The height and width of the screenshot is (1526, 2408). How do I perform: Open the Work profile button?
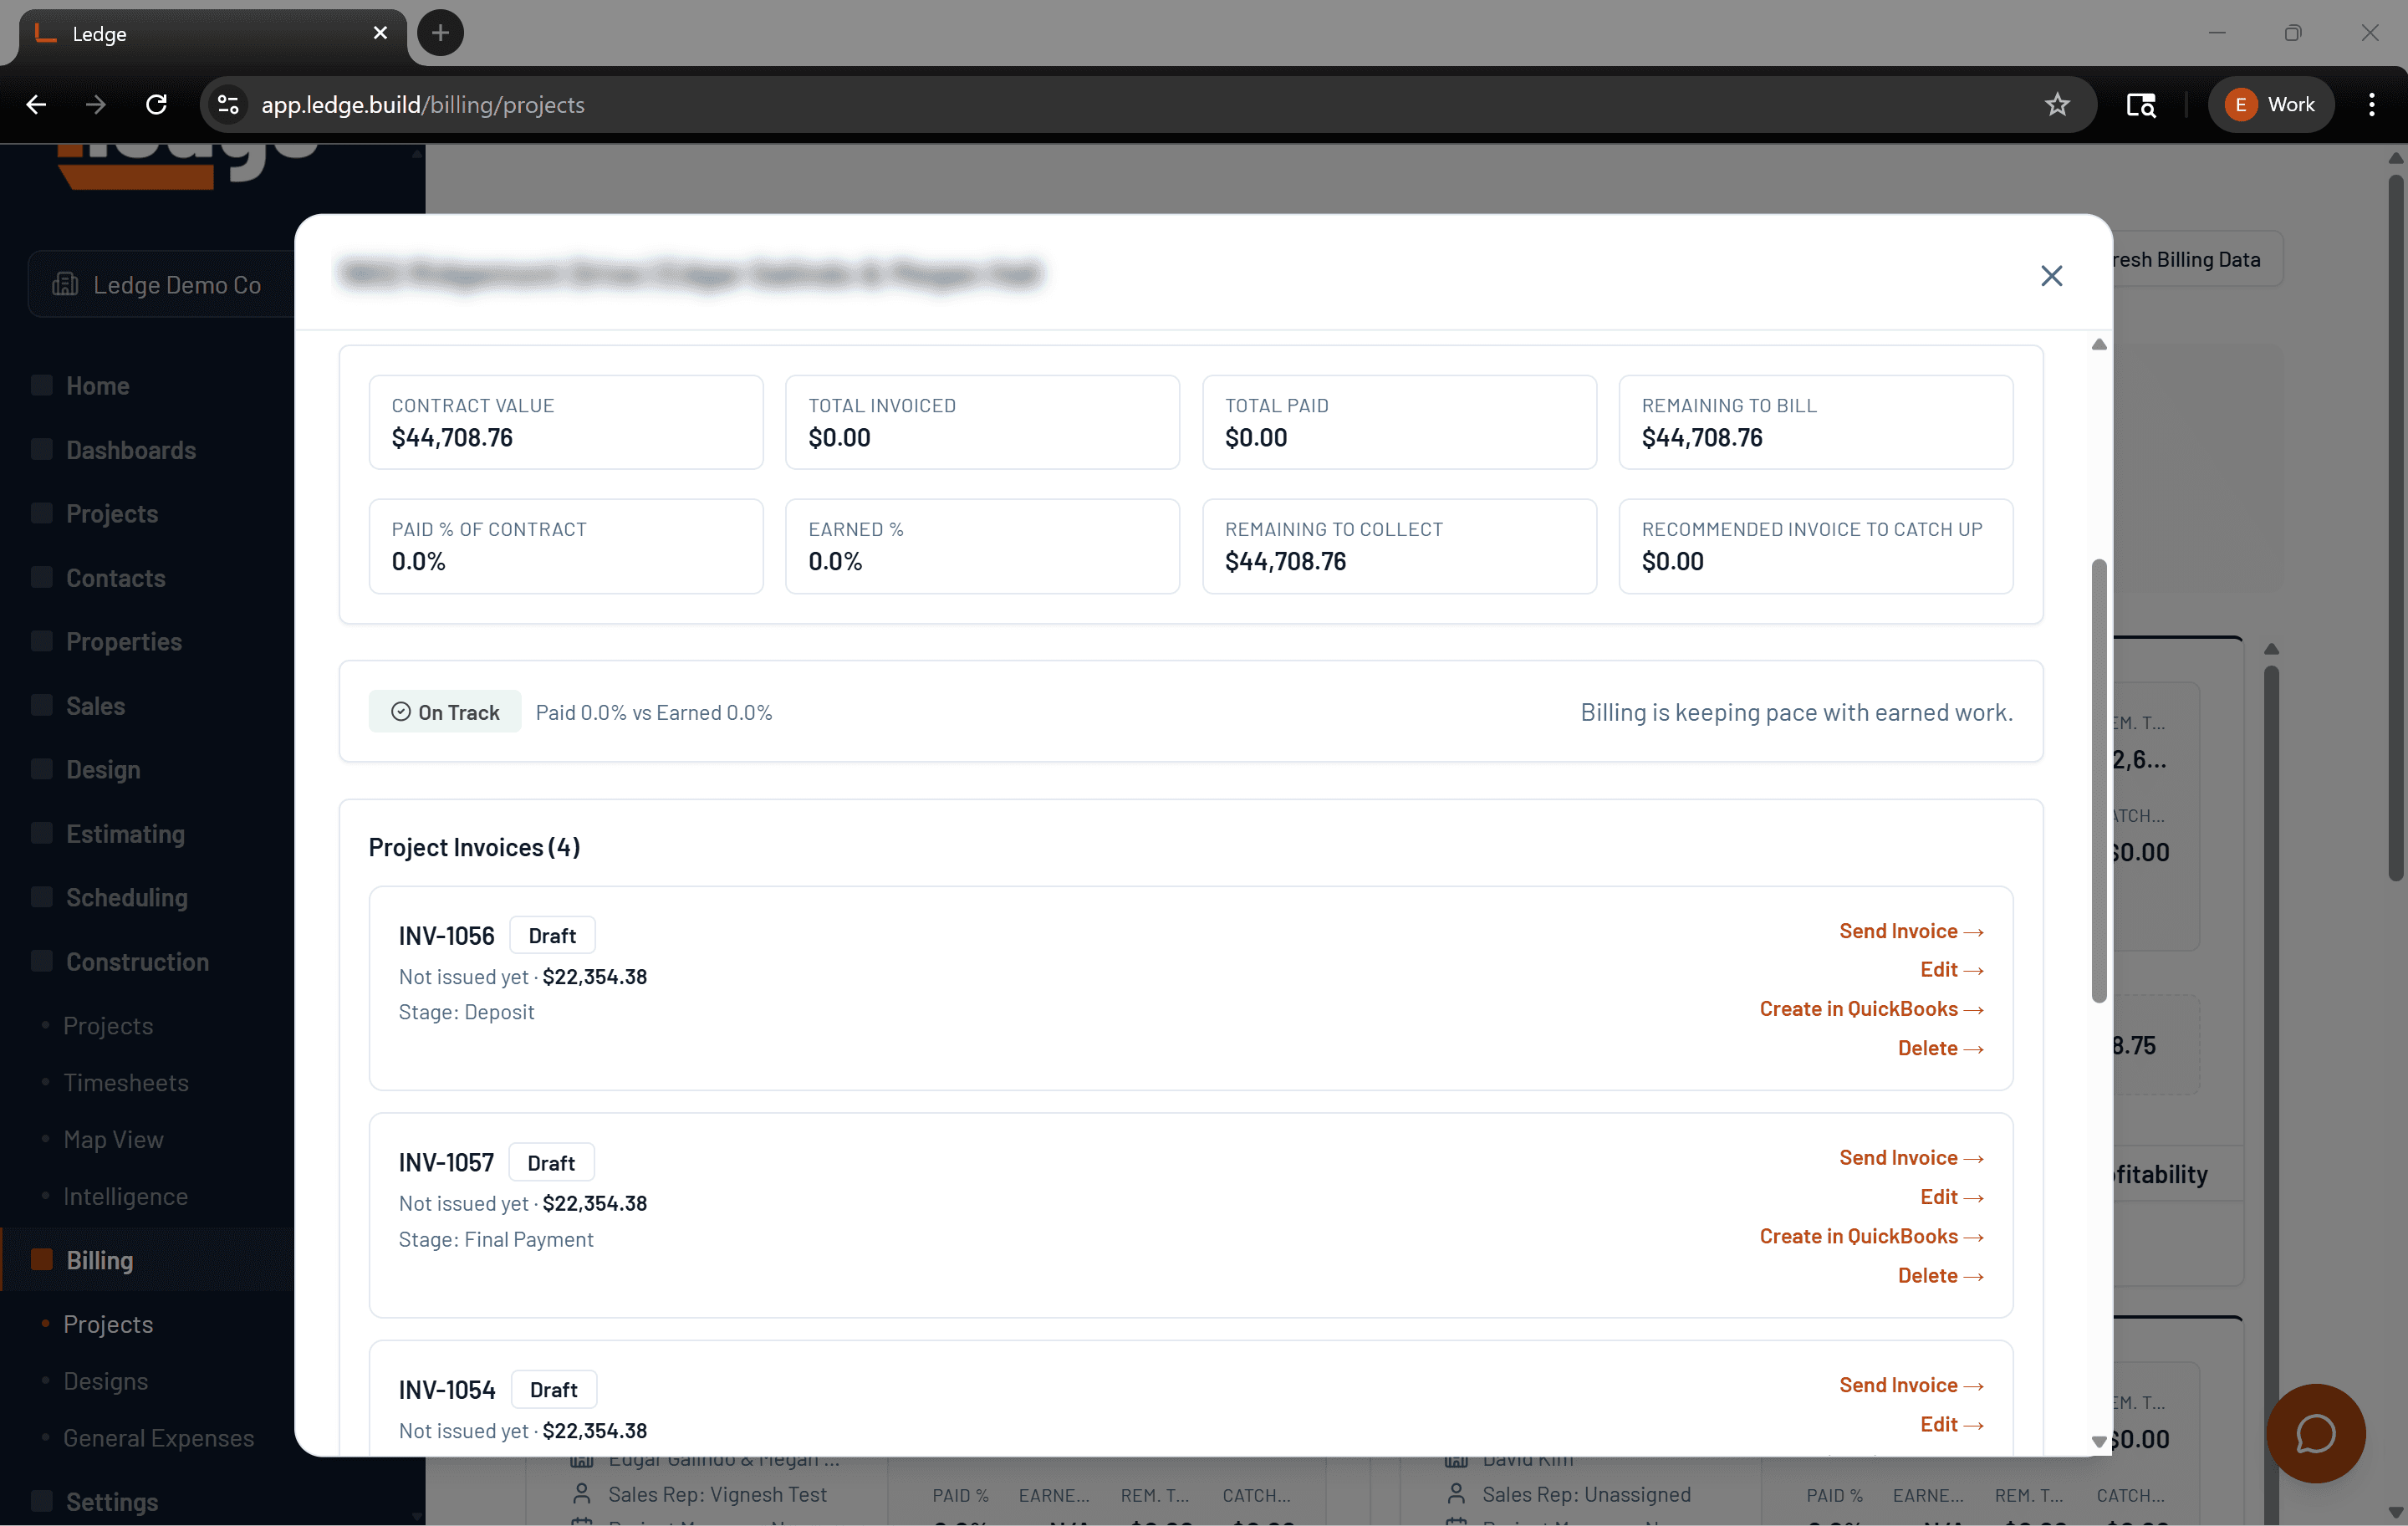point(2270,105)
